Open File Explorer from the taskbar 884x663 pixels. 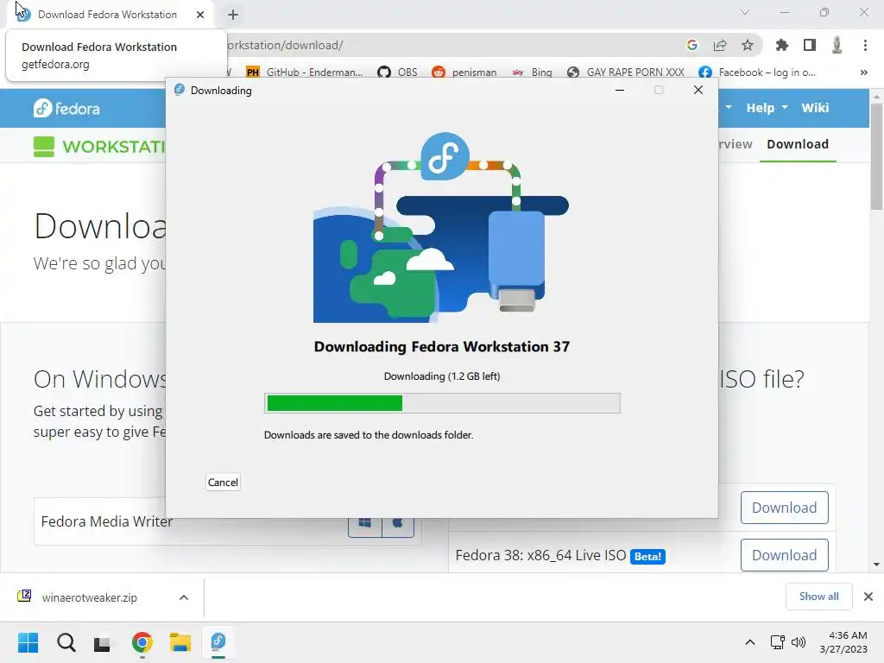tap(180, 642)
